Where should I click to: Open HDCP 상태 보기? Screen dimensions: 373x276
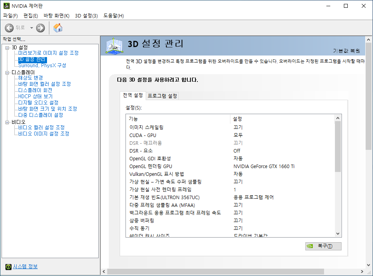(x=35, y=96)
